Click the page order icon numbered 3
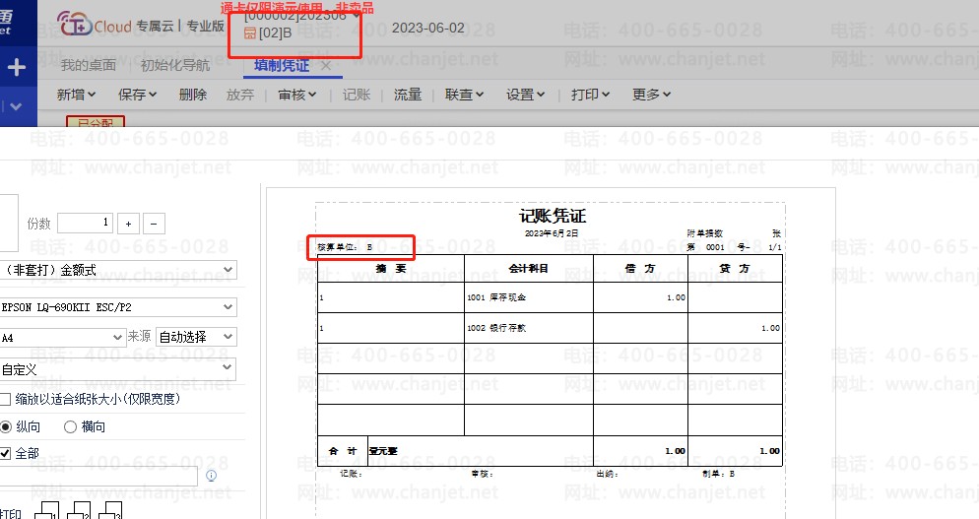 pyautogui.click(x=110, y=510)
